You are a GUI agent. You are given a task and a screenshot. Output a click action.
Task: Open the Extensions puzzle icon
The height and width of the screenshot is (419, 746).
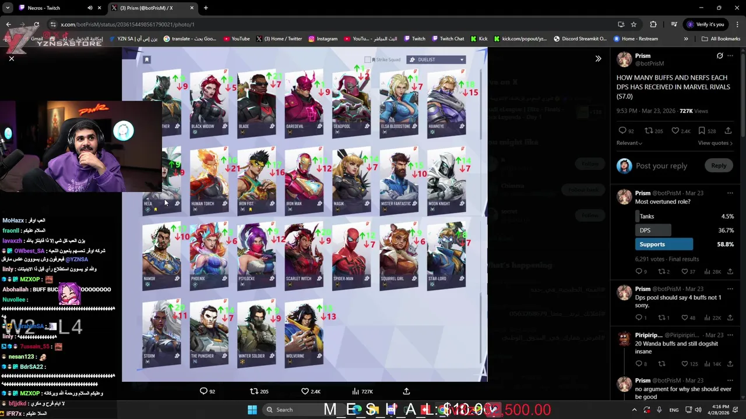click(653, 24)
